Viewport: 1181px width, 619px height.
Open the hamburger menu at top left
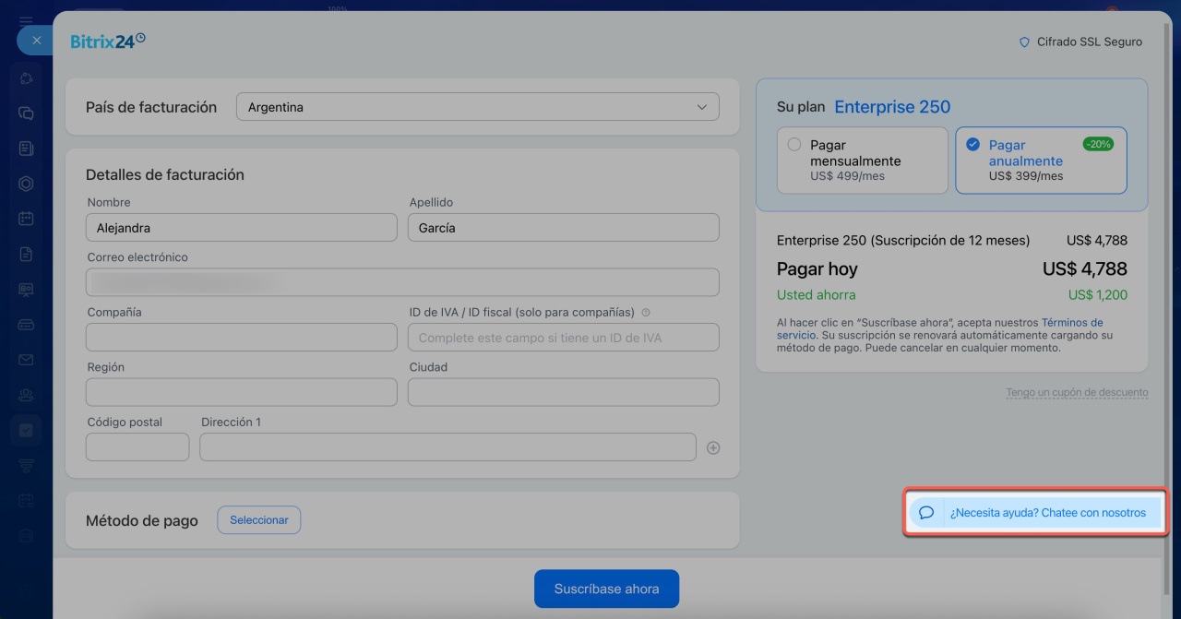tap(26, 20)
